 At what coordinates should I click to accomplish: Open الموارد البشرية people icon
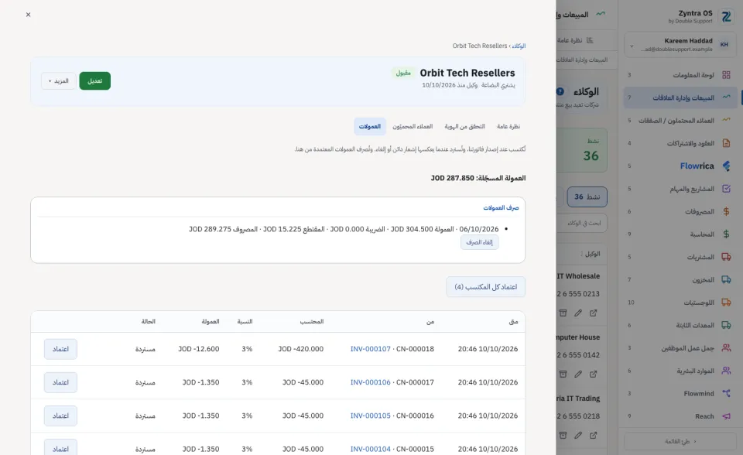click(726, 371)
